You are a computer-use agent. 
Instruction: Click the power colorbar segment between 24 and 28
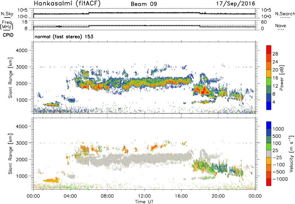pyautogui.click(x=269, y=57)
